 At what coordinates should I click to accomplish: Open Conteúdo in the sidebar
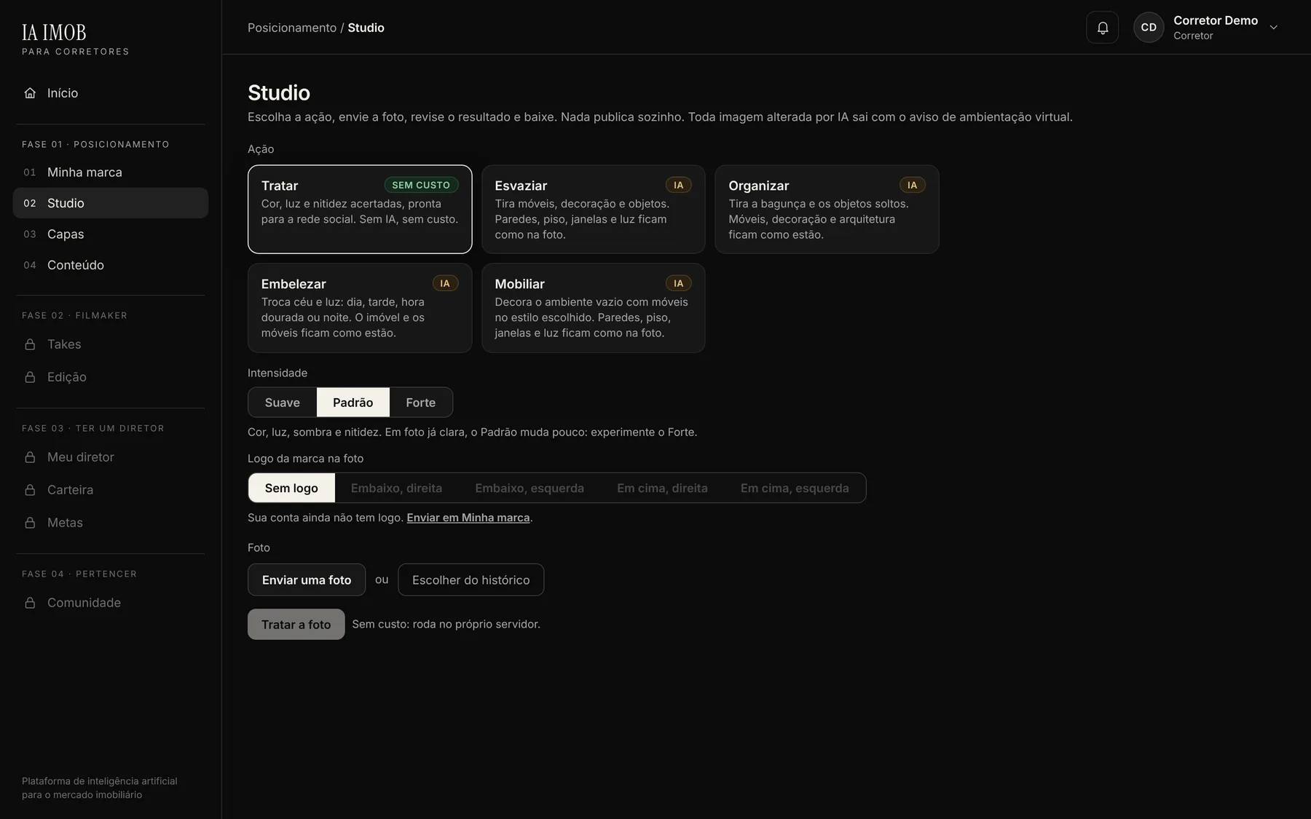[x=111, y=265]
